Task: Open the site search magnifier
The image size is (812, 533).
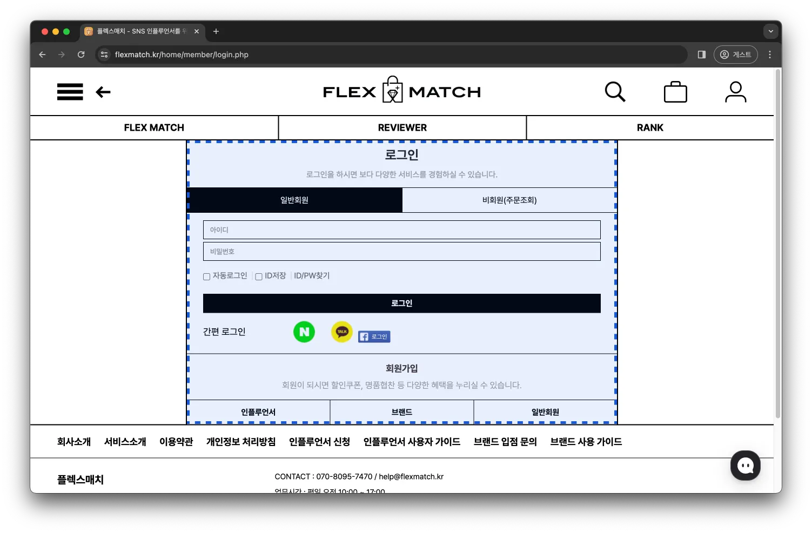Action: (615, 92)
